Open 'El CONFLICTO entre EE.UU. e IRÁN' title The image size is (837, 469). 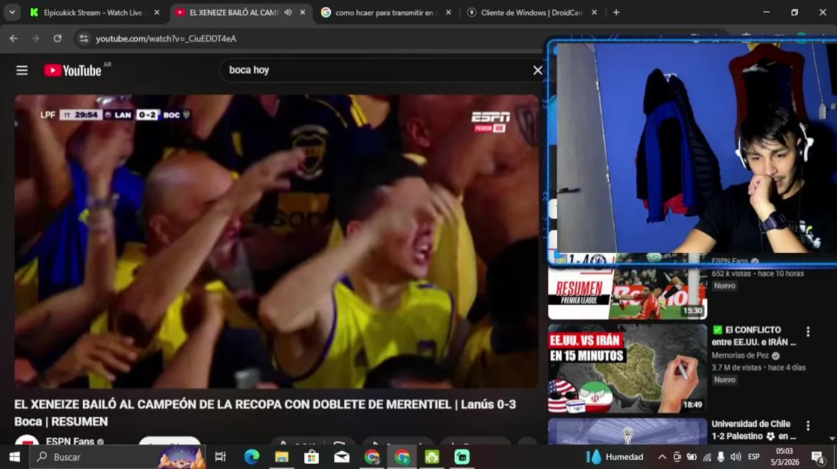click(754, 335)
